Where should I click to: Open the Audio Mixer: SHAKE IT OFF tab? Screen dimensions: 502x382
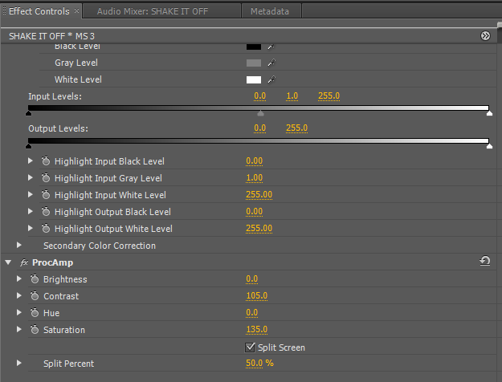153,11
